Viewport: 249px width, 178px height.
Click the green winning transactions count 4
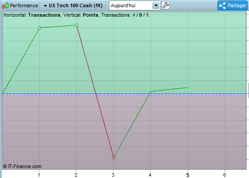point(134,15)
